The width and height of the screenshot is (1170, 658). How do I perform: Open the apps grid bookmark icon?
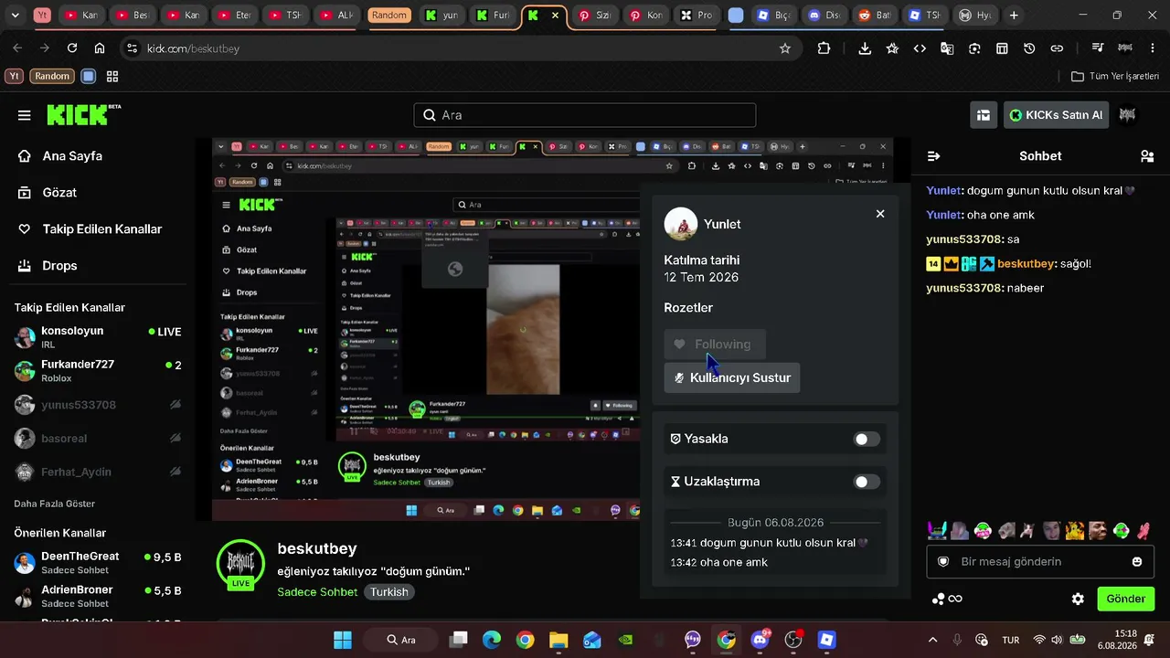(x=112, y=77)
